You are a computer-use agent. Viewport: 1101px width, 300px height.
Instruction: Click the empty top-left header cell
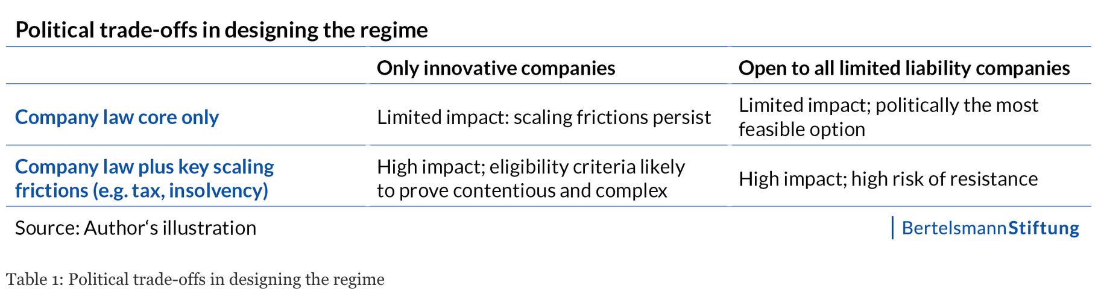(186, 66)
